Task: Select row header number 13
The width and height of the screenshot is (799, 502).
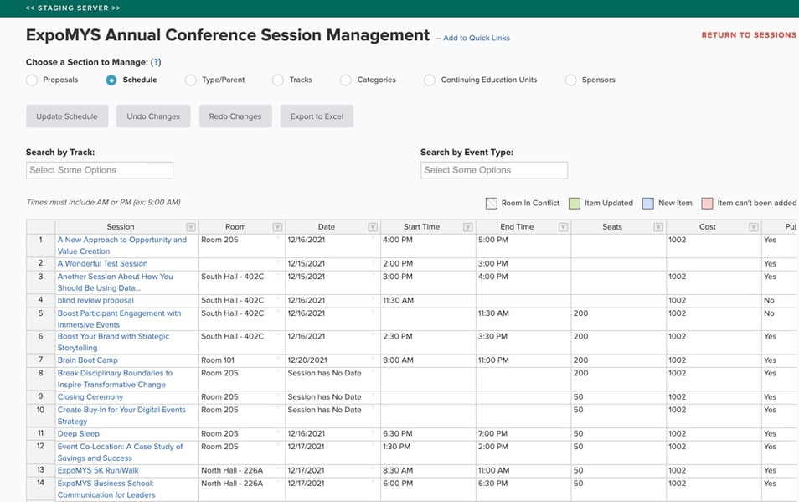Action: [41, 470]
